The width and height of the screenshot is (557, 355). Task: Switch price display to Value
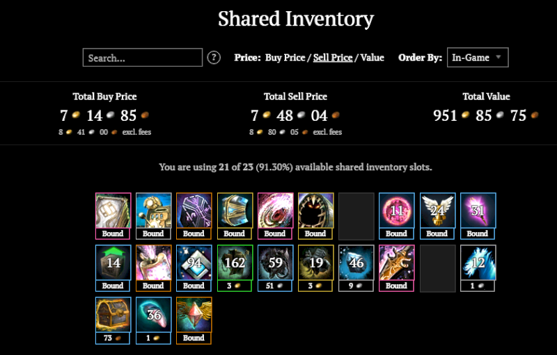(372, 58)
